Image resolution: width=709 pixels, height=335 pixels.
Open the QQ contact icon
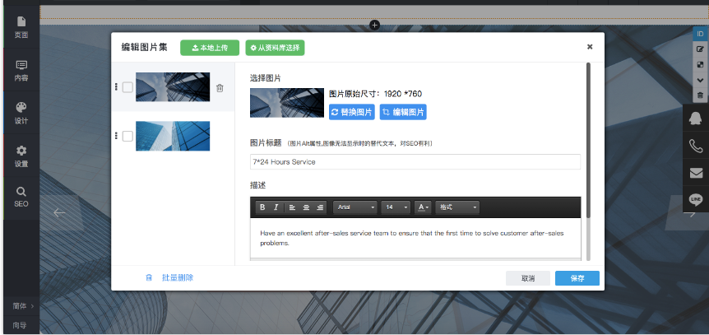695,119
